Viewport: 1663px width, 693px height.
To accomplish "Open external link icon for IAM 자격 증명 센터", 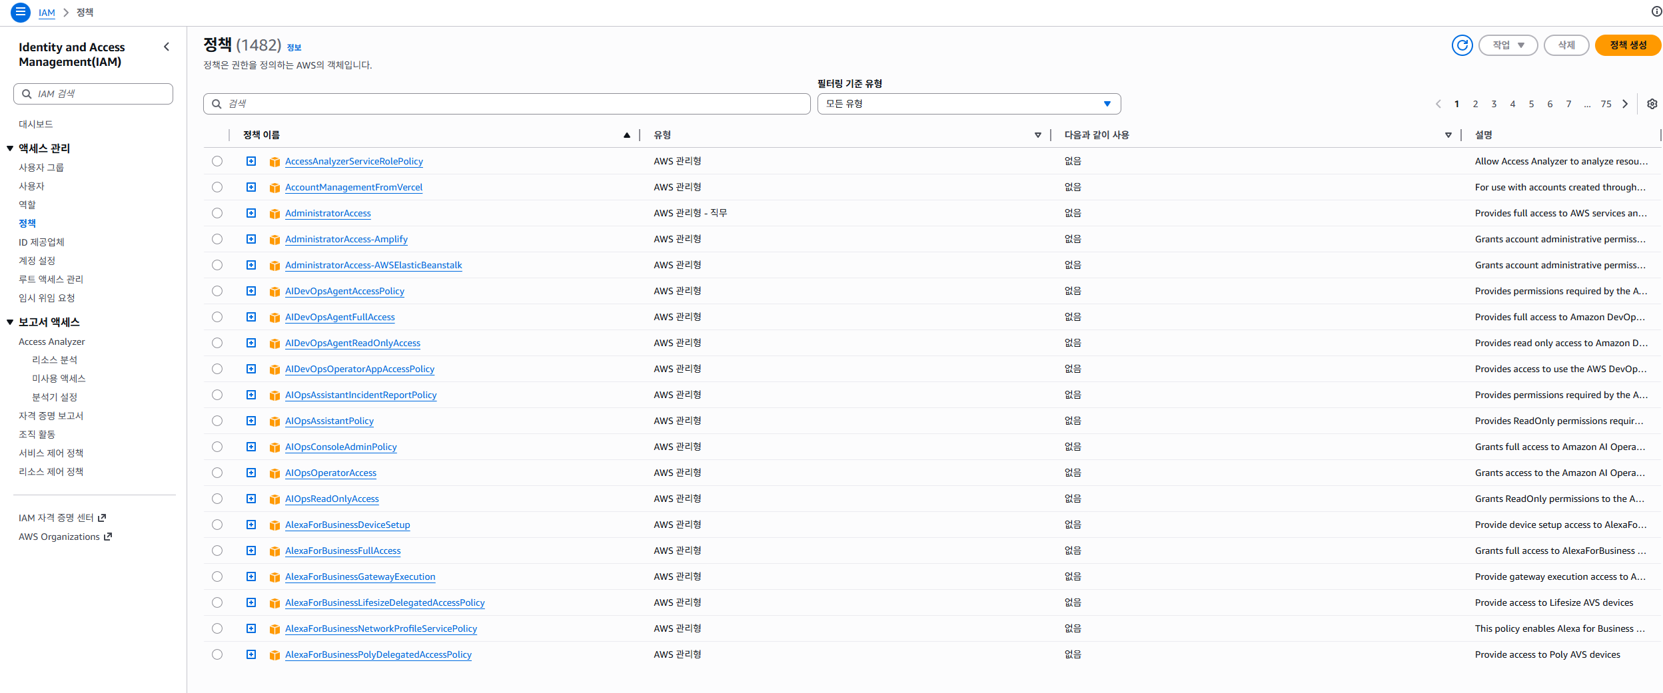I will tap(102, 518).
